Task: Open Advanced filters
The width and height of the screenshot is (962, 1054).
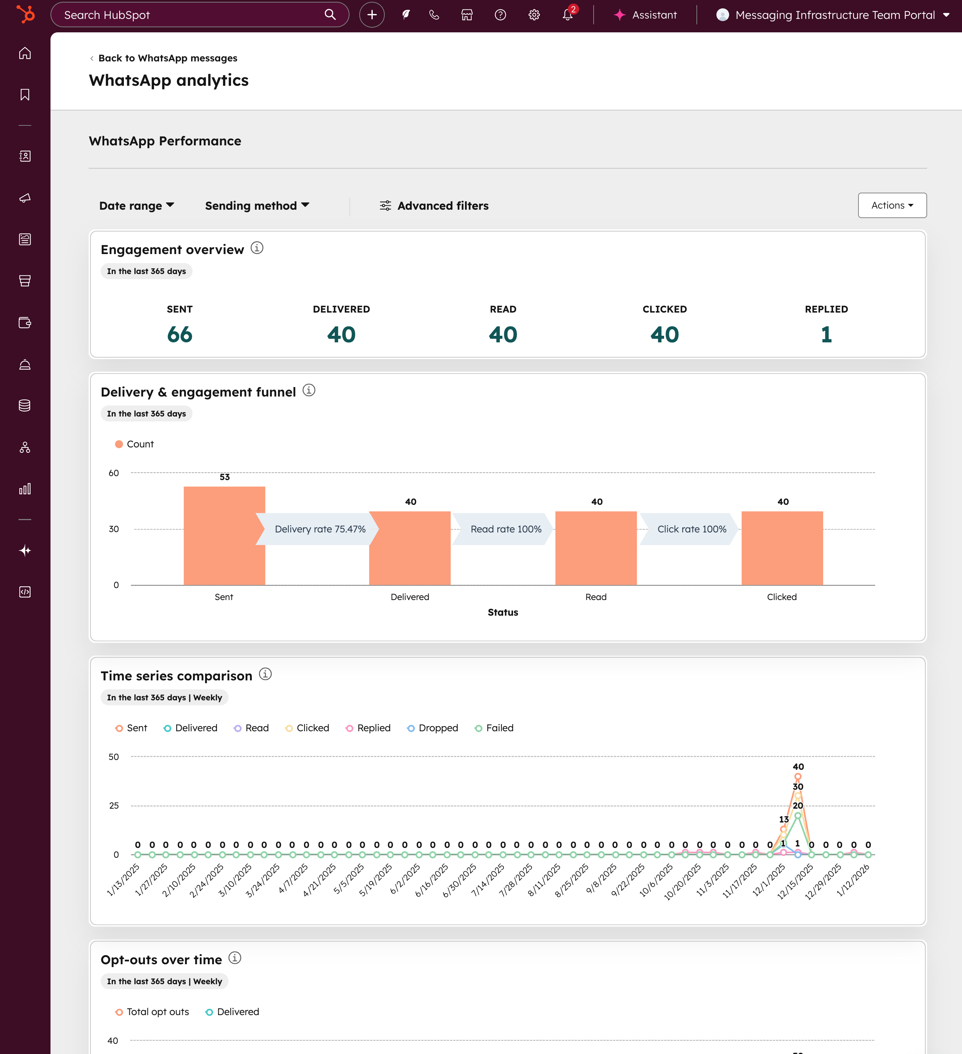Action: coord(434,205)
